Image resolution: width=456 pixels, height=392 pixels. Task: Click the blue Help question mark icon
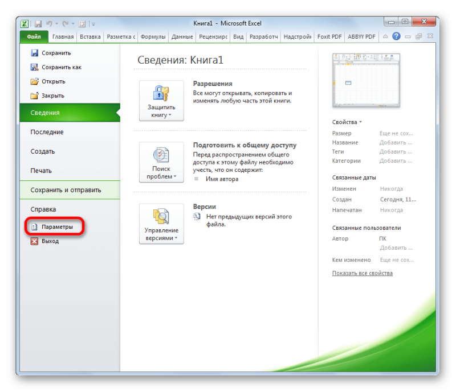(x=396, y=36)
